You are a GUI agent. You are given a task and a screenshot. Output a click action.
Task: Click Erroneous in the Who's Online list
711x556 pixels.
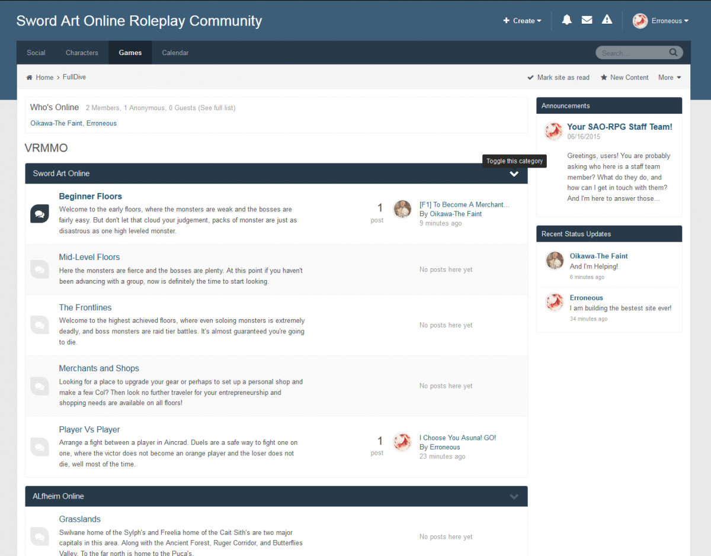point(101,123)
